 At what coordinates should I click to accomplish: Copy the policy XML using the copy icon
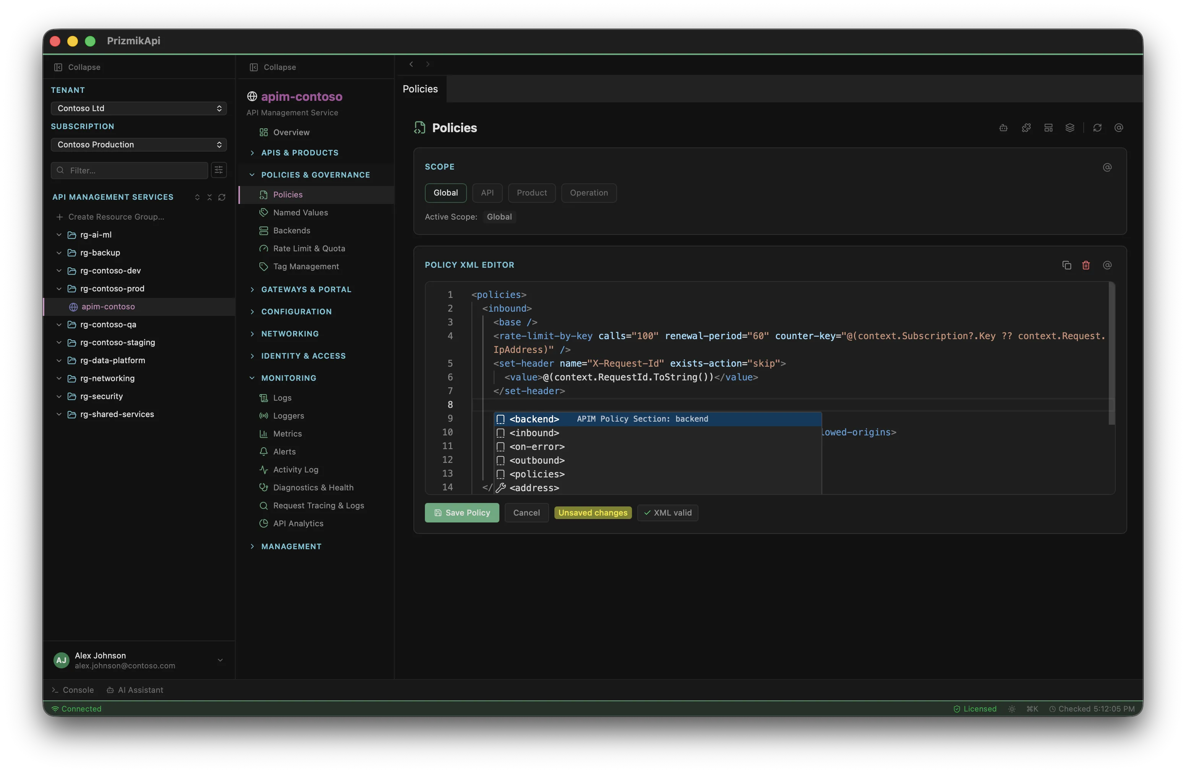1066,265
